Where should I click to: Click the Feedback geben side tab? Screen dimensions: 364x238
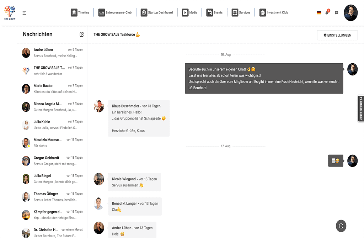pyautogui.click(x=361, y=109)
